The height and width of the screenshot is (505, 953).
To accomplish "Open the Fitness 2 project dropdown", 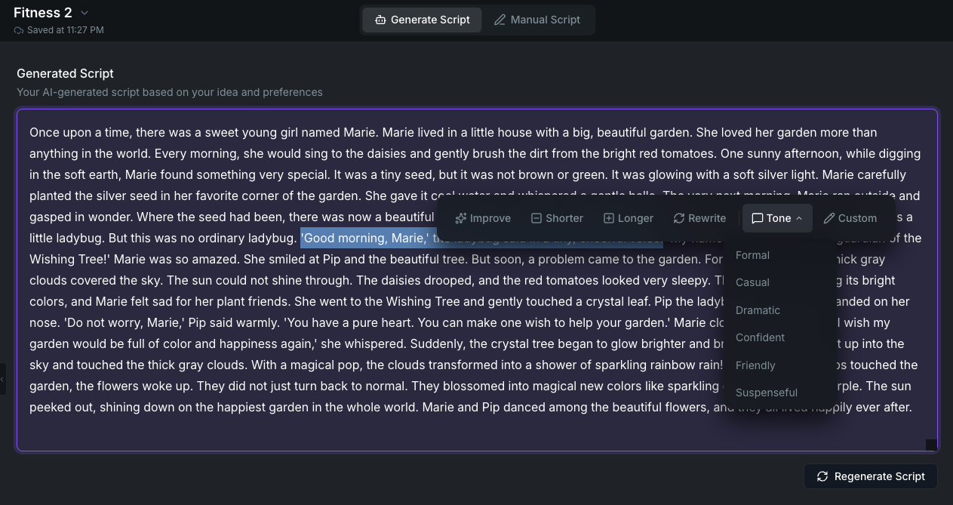I will pyautogui.click(x=84, y=12).
